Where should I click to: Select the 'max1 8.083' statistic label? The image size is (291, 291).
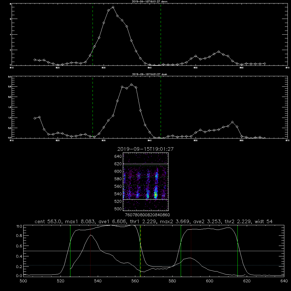[x=80, y=221]
